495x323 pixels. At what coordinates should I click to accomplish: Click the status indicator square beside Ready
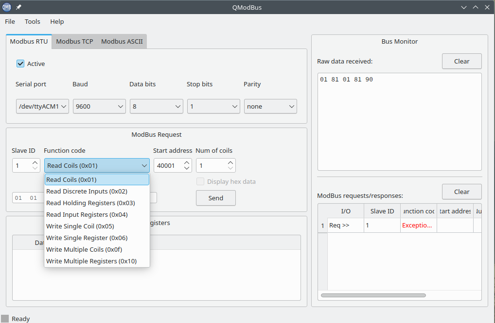coord(5,318)
